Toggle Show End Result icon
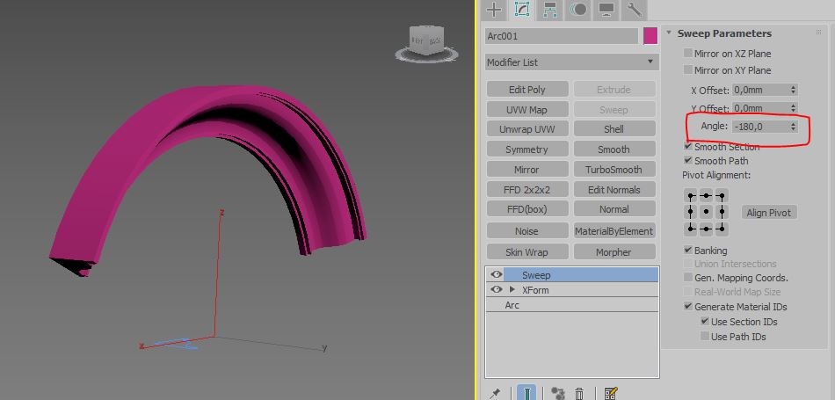 pos(526,393)
